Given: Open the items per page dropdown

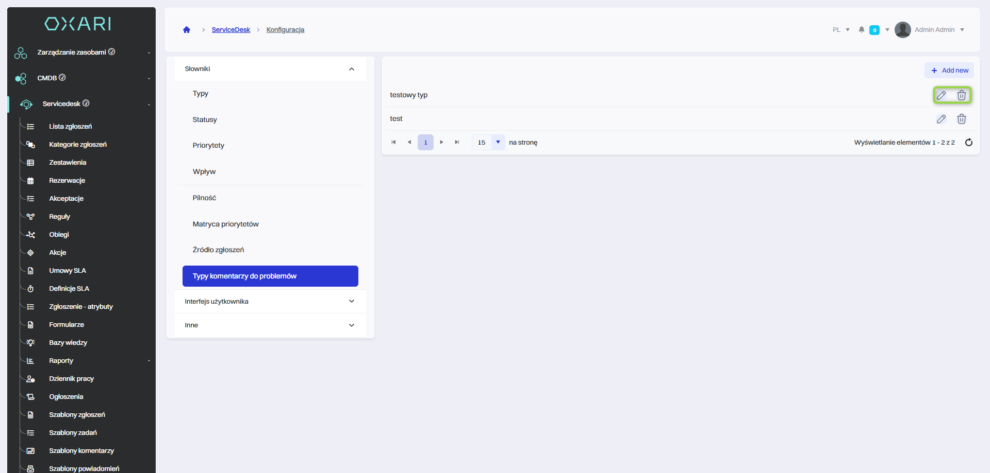Looking at the screenshot, I should coord(498,143).
